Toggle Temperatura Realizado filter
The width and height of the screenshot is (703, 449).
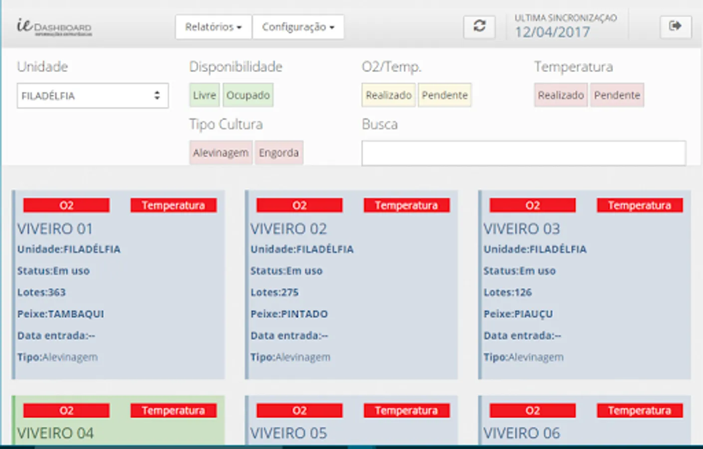[561, 95]
